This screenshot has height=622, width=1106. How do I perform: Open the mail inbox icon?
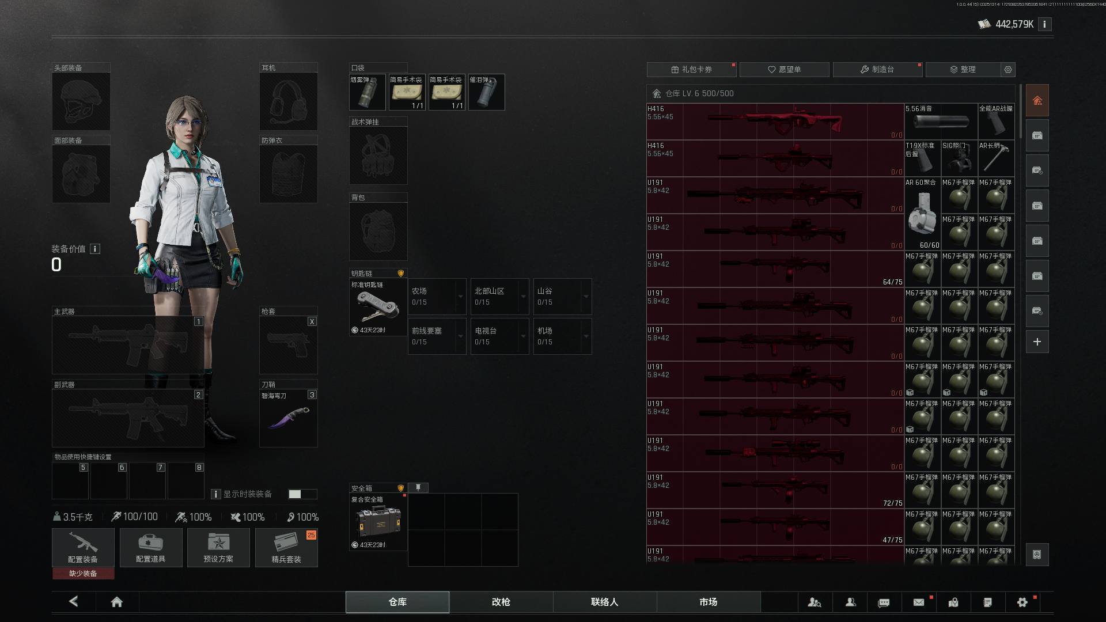pos(919,602)
